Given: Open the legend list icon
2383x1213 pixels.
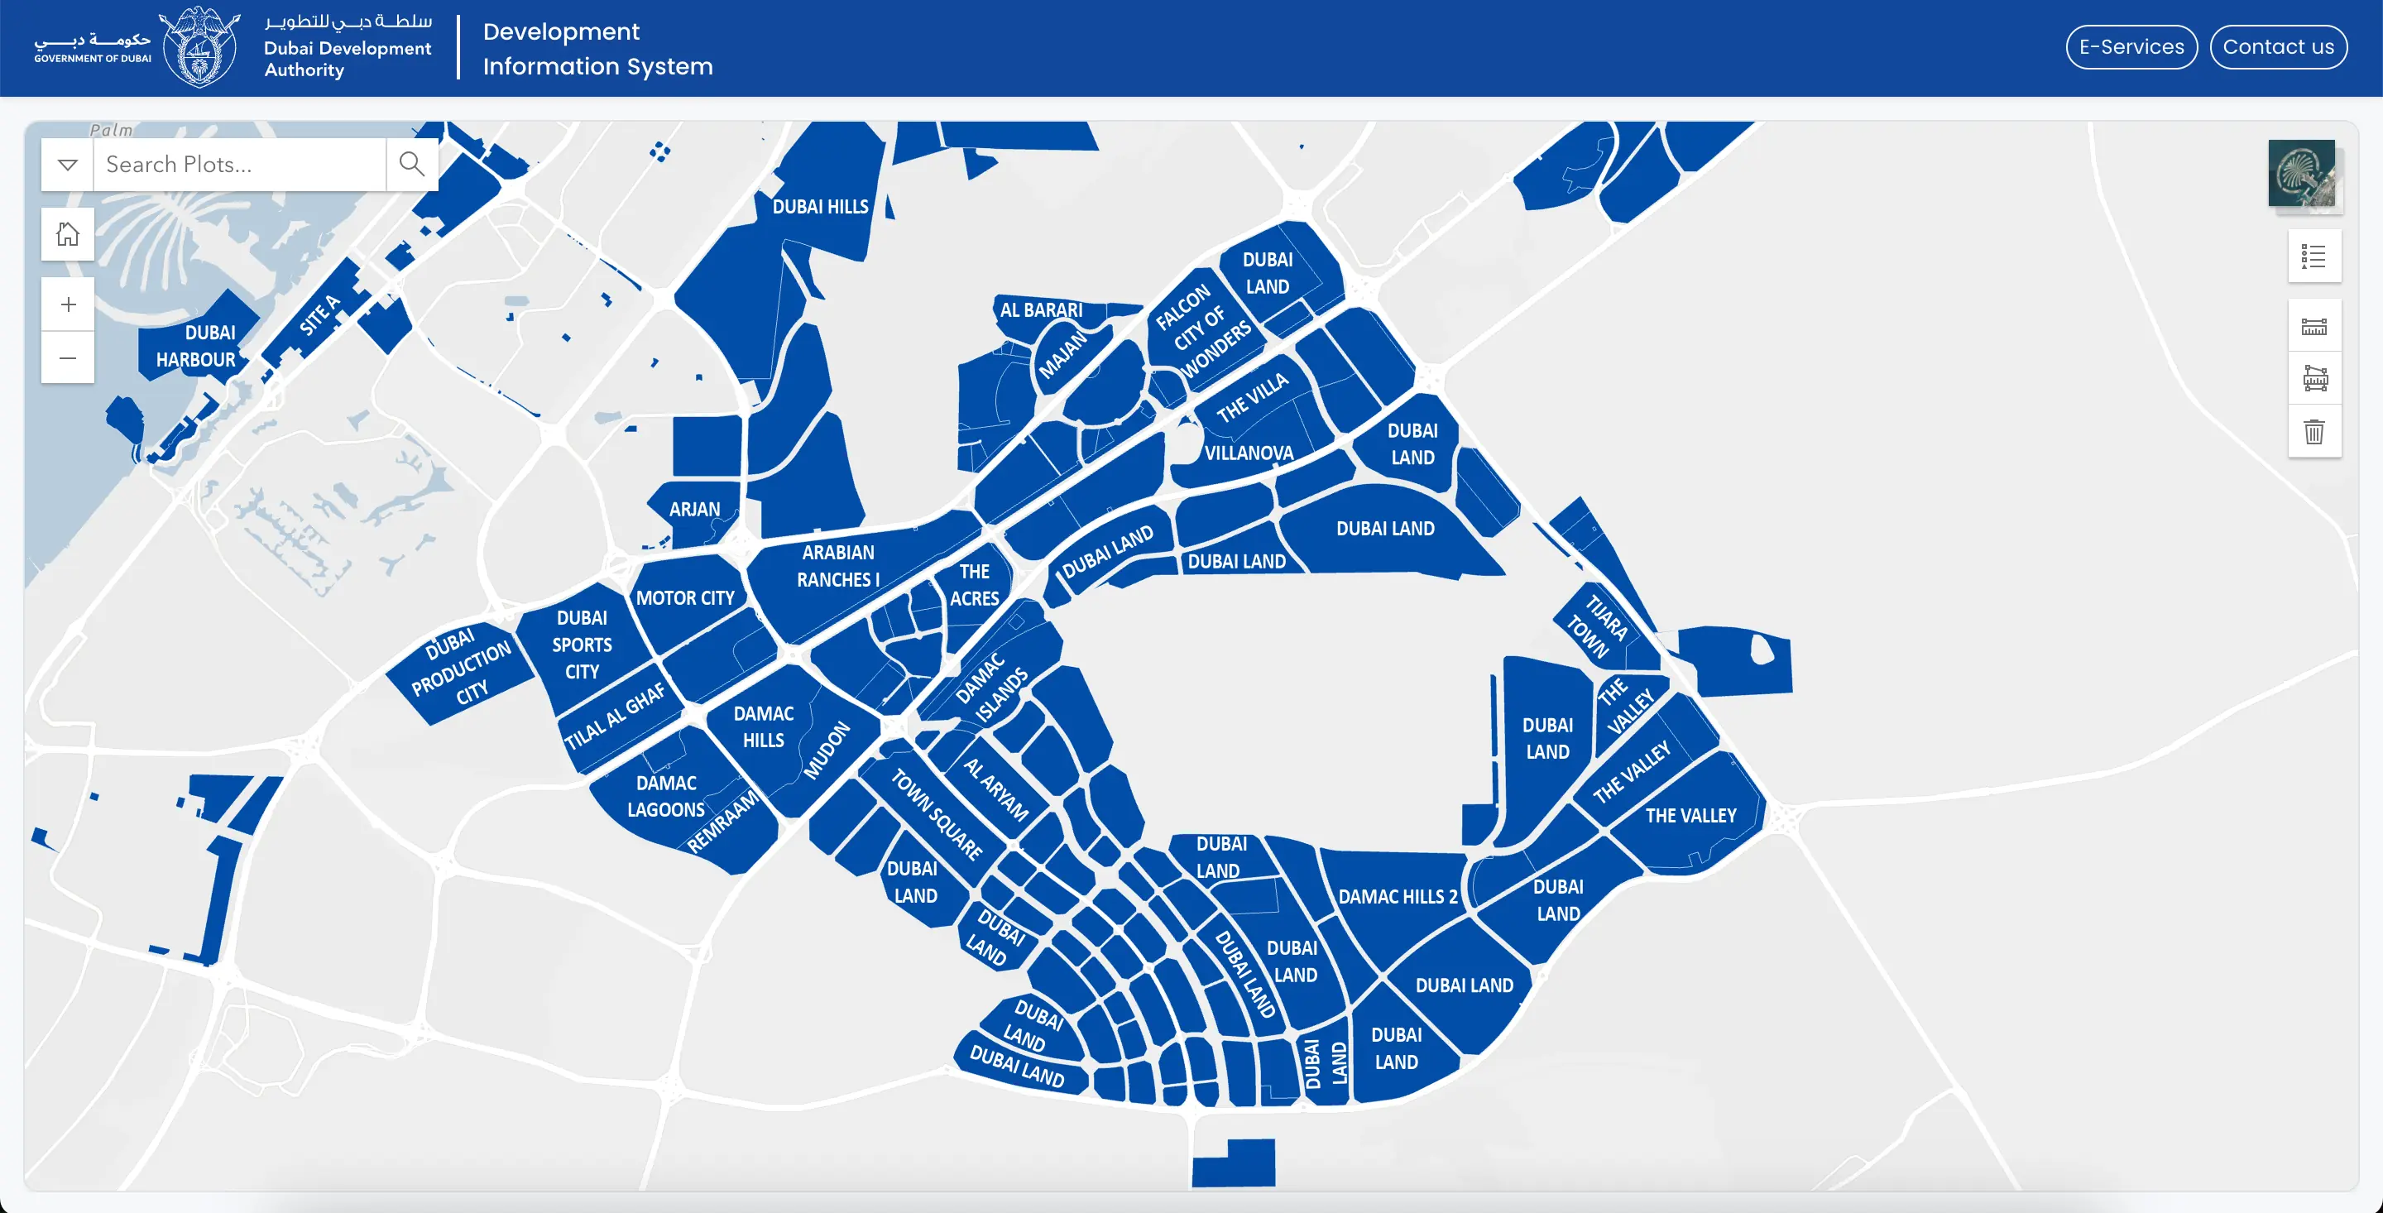Looking at the screenshot, I should click(x=2313, y=257).
